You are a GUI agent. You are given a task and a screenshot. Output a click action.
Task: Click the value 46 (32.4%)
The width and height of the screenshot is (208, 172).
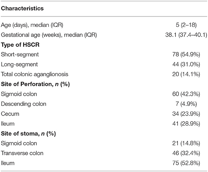coord(186,153)
